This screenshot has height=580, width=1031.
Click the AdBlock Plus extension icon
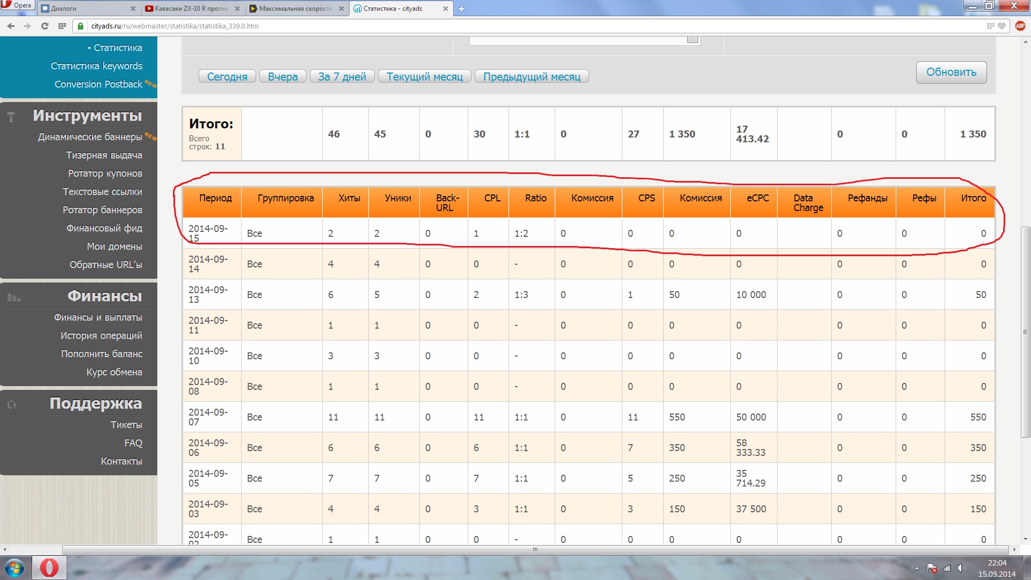point(1020,26)
